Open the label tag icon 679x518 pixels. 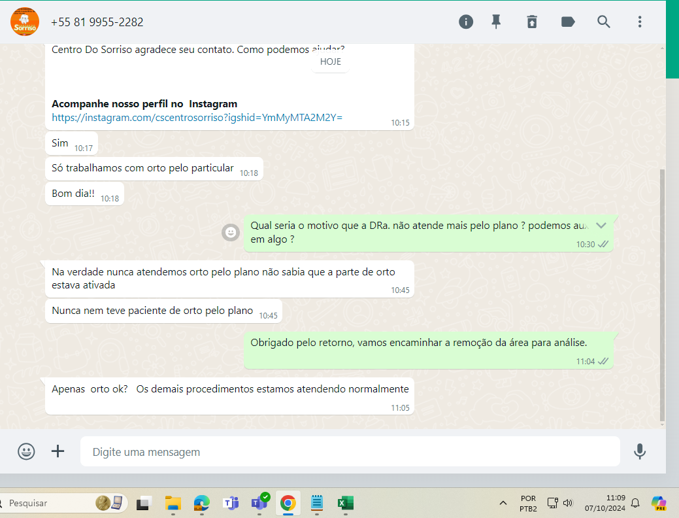pyautogui.click(x=568, y=22)
